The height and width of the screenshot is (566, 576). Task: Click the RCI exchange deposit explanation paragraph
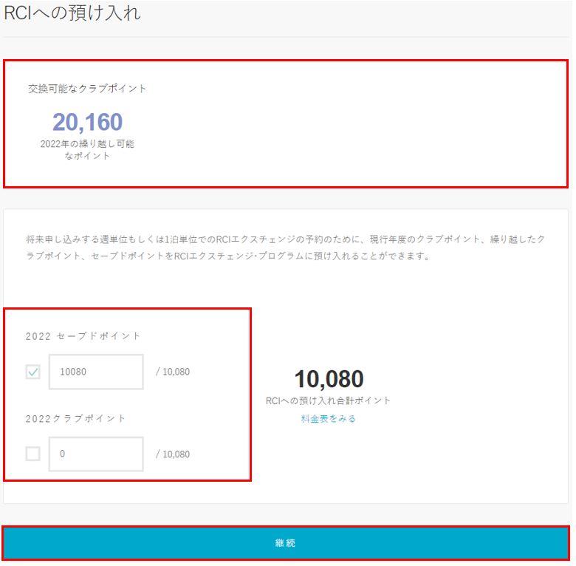[x=286, y=248]
